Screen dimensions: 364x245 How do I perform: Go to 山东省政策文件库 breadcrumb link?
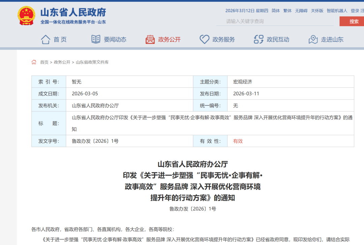coord(92,62)
